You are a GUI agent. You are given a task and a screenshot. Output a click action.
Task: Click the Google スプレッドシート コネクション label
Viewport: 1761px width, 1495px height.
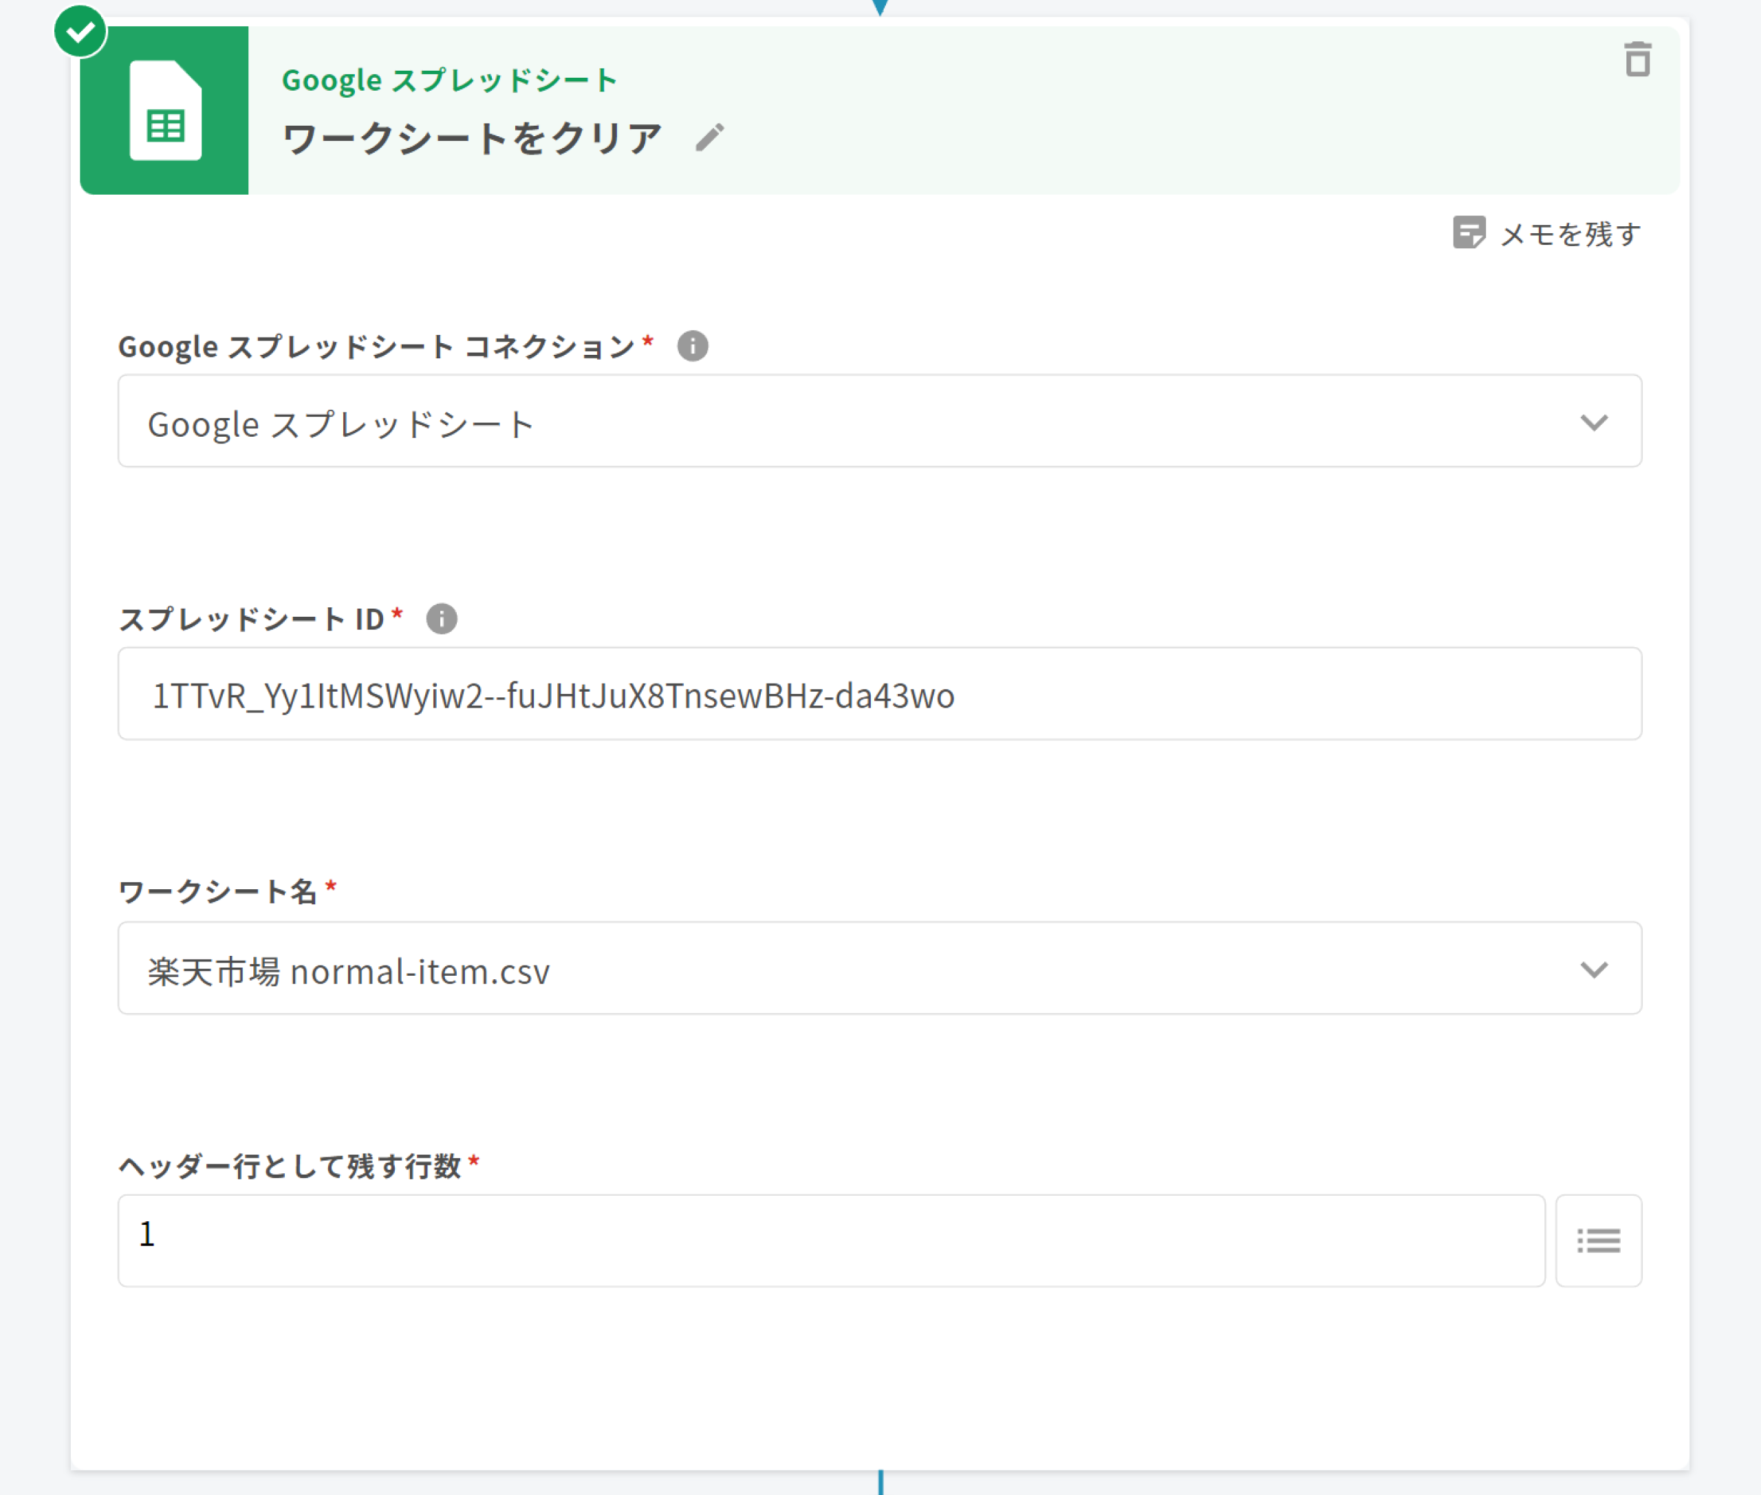click(376, 347)
